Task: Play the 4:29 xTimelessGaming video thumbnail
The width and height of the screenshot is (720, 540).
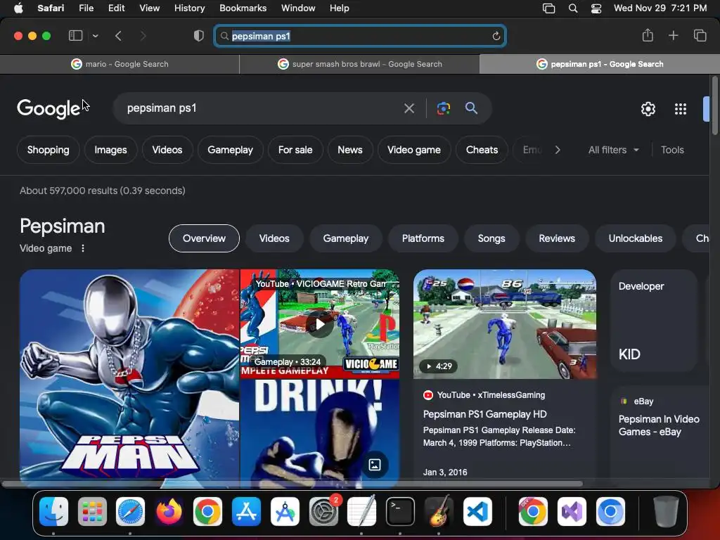Action: coord(505,324)
